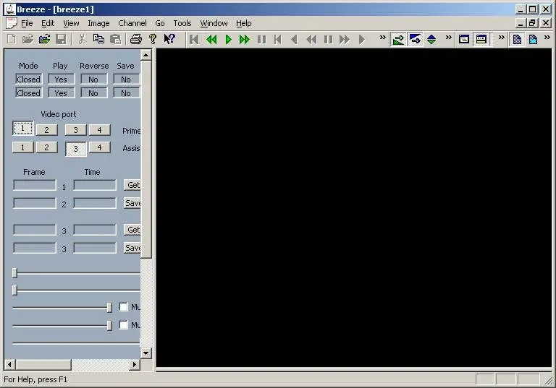
Task: Click the green play arrow icon
Action: click(x=228, y=39)
